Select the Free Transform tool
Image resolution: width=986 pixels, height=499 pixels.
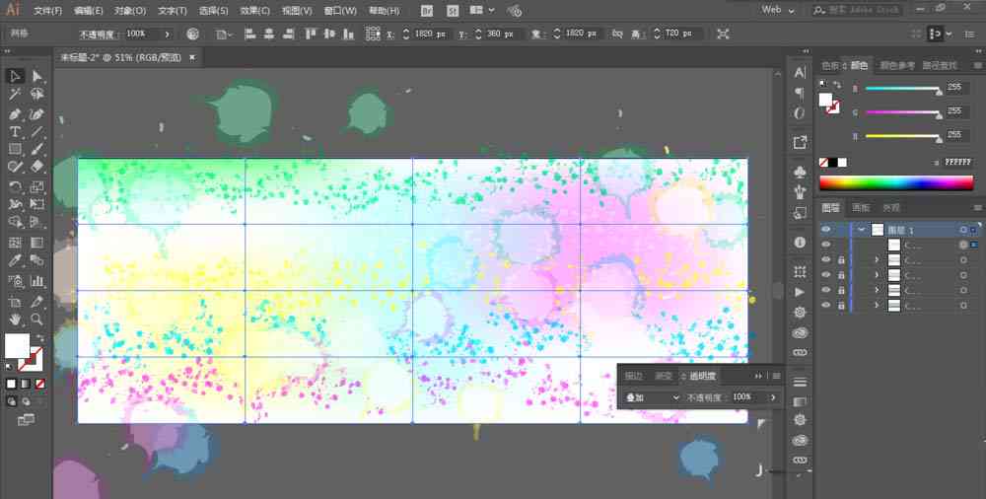pos(37,204)
